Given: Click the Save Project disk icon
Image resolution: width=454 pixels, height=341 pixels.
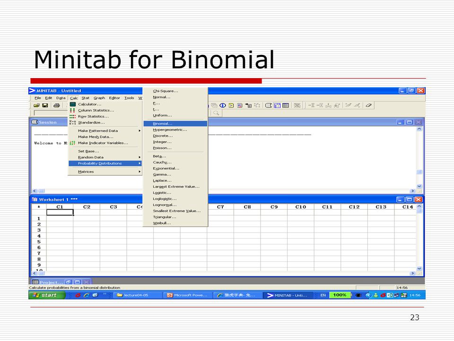Looking at the screenshot, I should pos(45,105).
